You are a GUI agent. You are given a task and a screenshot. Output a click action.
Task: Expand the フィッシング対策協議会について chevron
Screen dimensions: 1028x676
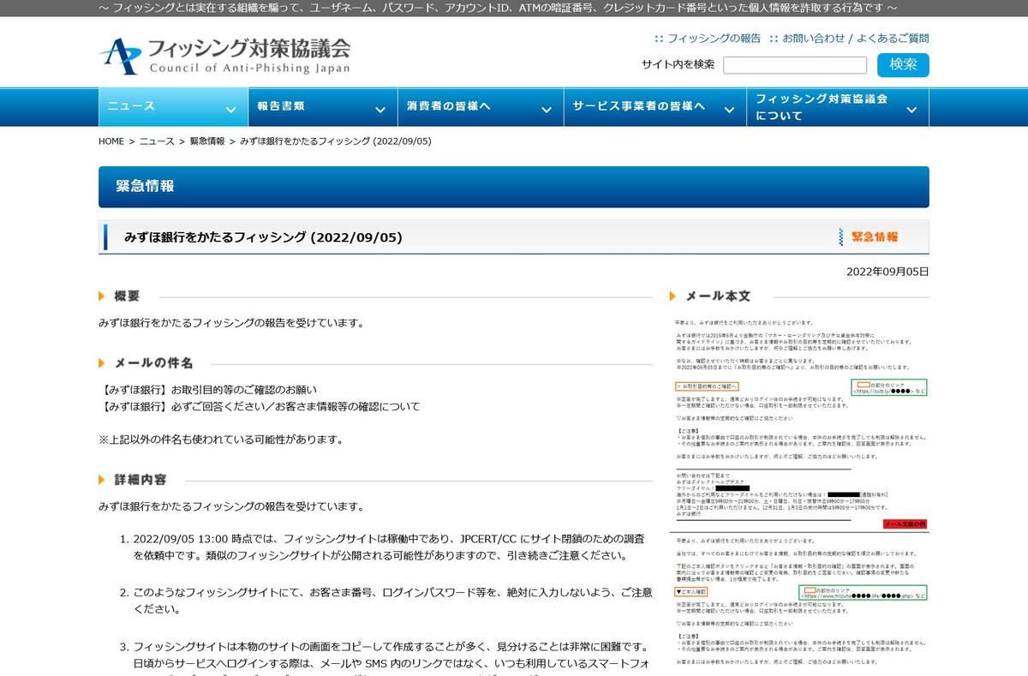click(x=911, y=110)
